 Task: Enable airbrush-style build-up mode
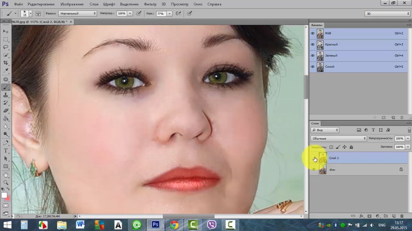pos(178,13)
